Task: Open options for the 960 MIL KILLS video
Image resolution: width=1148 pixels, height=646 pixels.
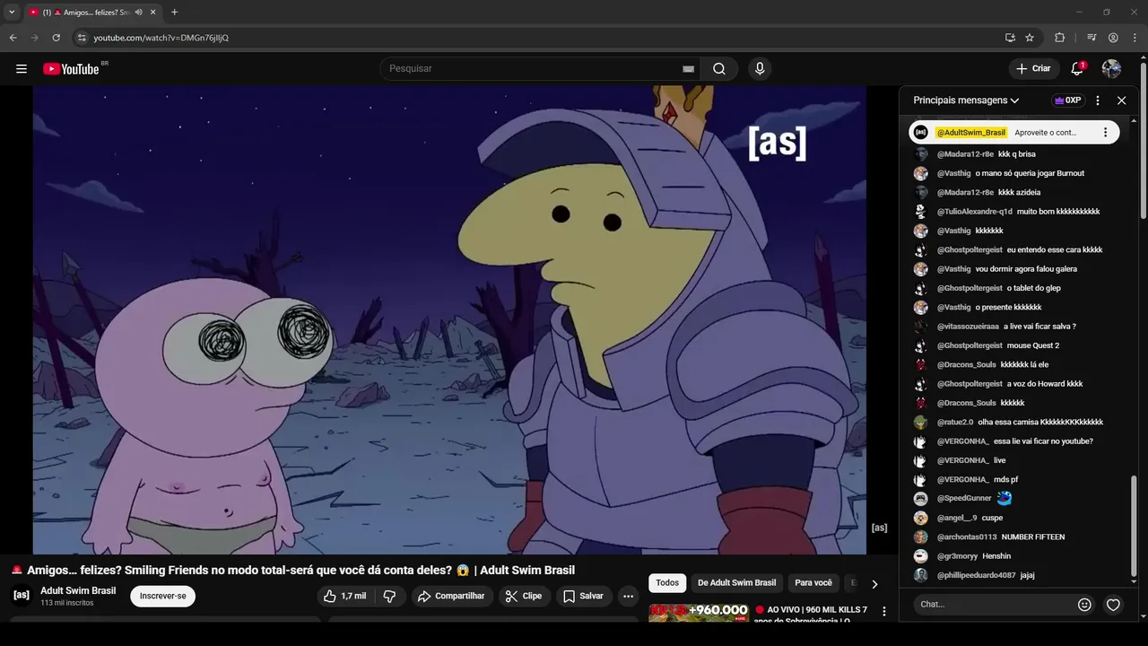Action: tap(884, 612)
